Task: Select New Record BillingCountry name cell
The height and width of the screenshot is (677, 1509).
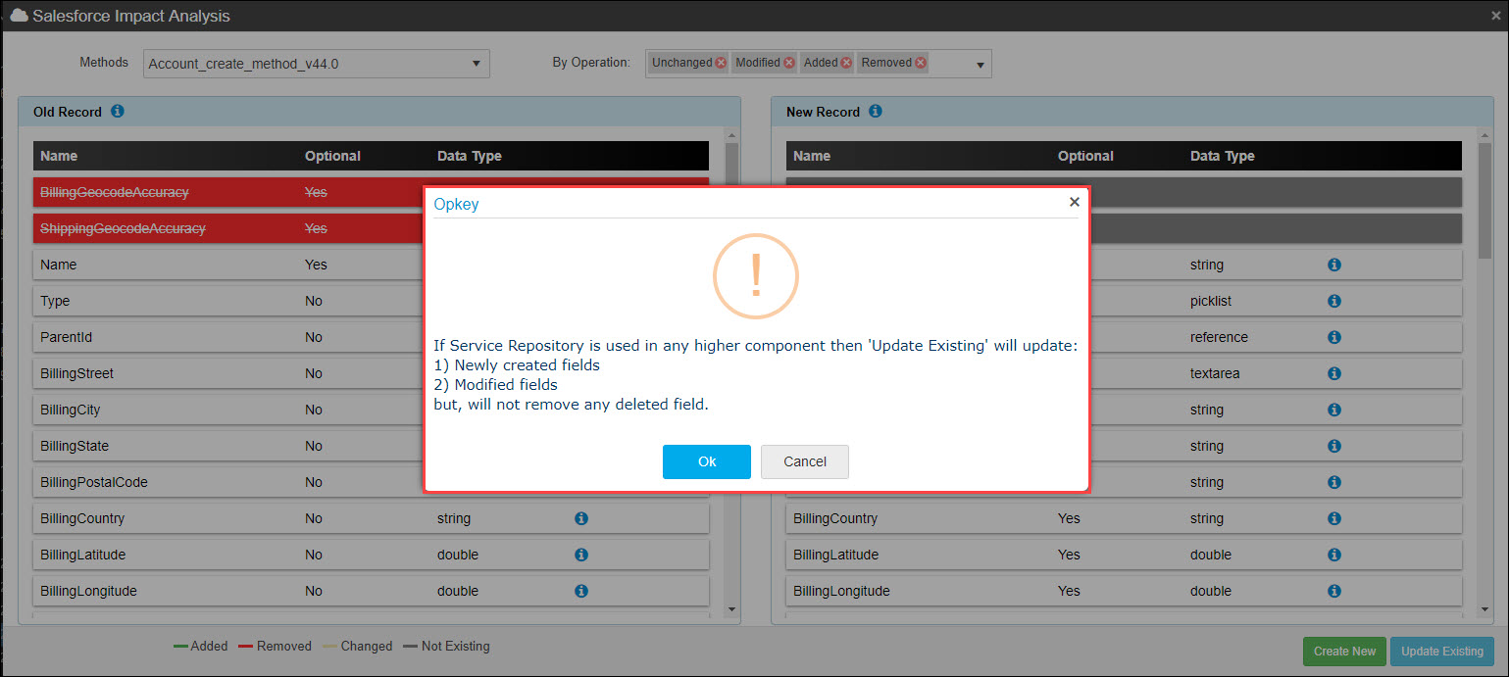Action: point(835,518)
